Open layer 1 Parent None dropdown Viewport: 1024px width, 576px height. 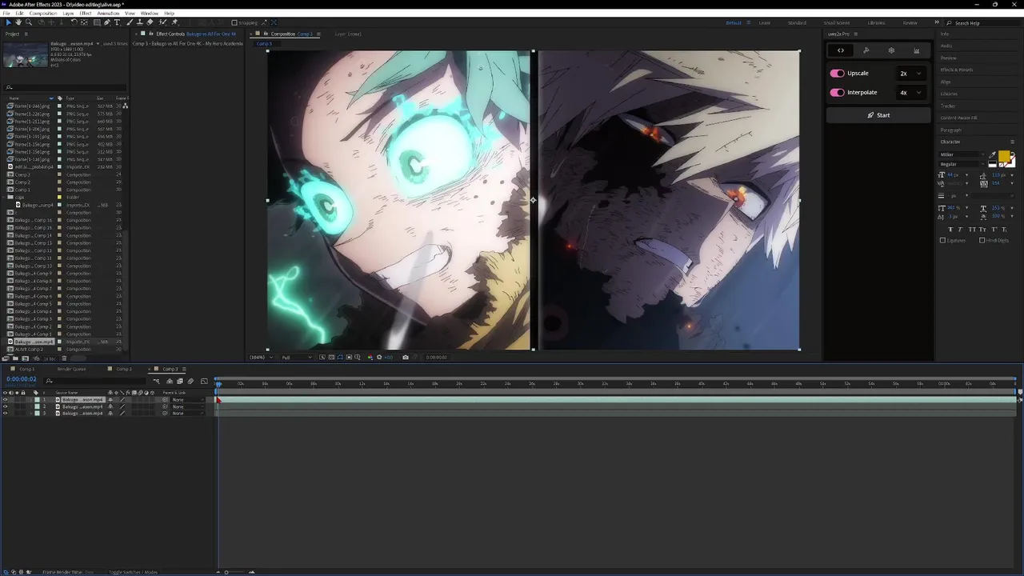188,399
